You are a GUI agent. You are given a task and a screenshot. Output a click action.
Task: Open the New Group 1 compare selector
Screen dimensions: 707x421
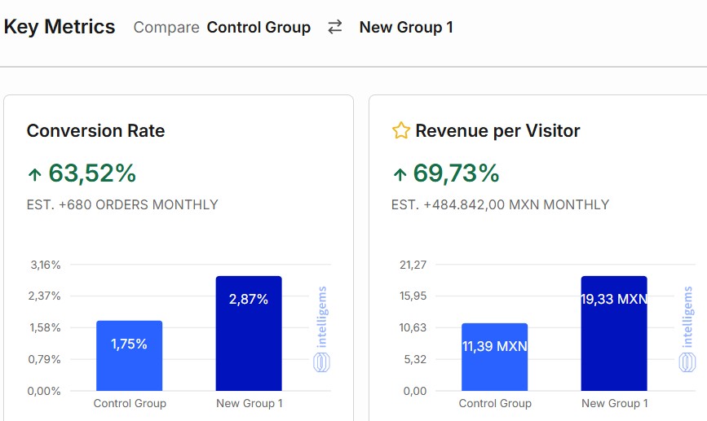[x=406, y=28]
